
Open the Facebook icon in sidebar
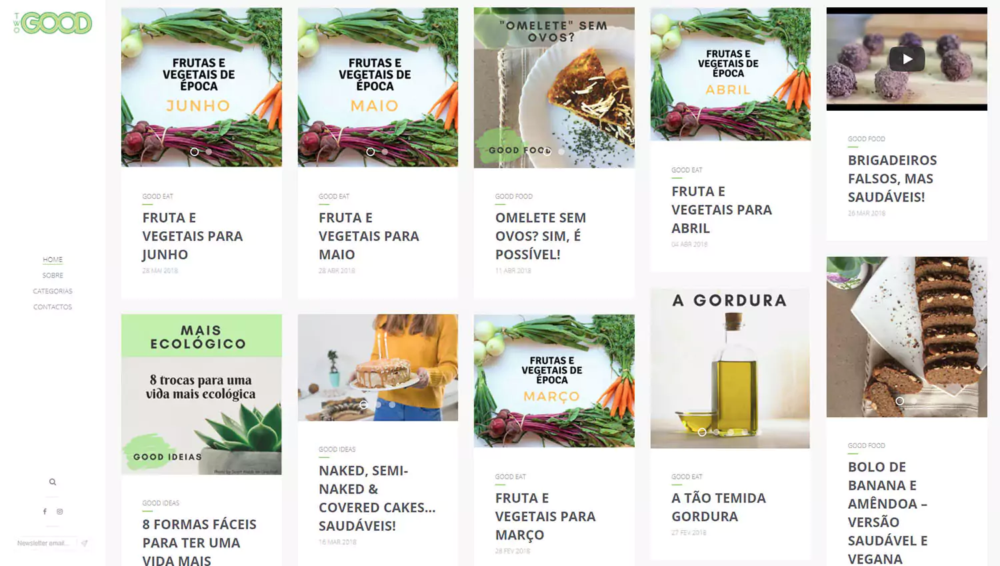click(x=45, y=512)
